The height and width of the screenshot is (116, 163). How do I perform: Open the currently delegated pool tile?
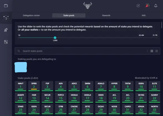tap(21, 67)
